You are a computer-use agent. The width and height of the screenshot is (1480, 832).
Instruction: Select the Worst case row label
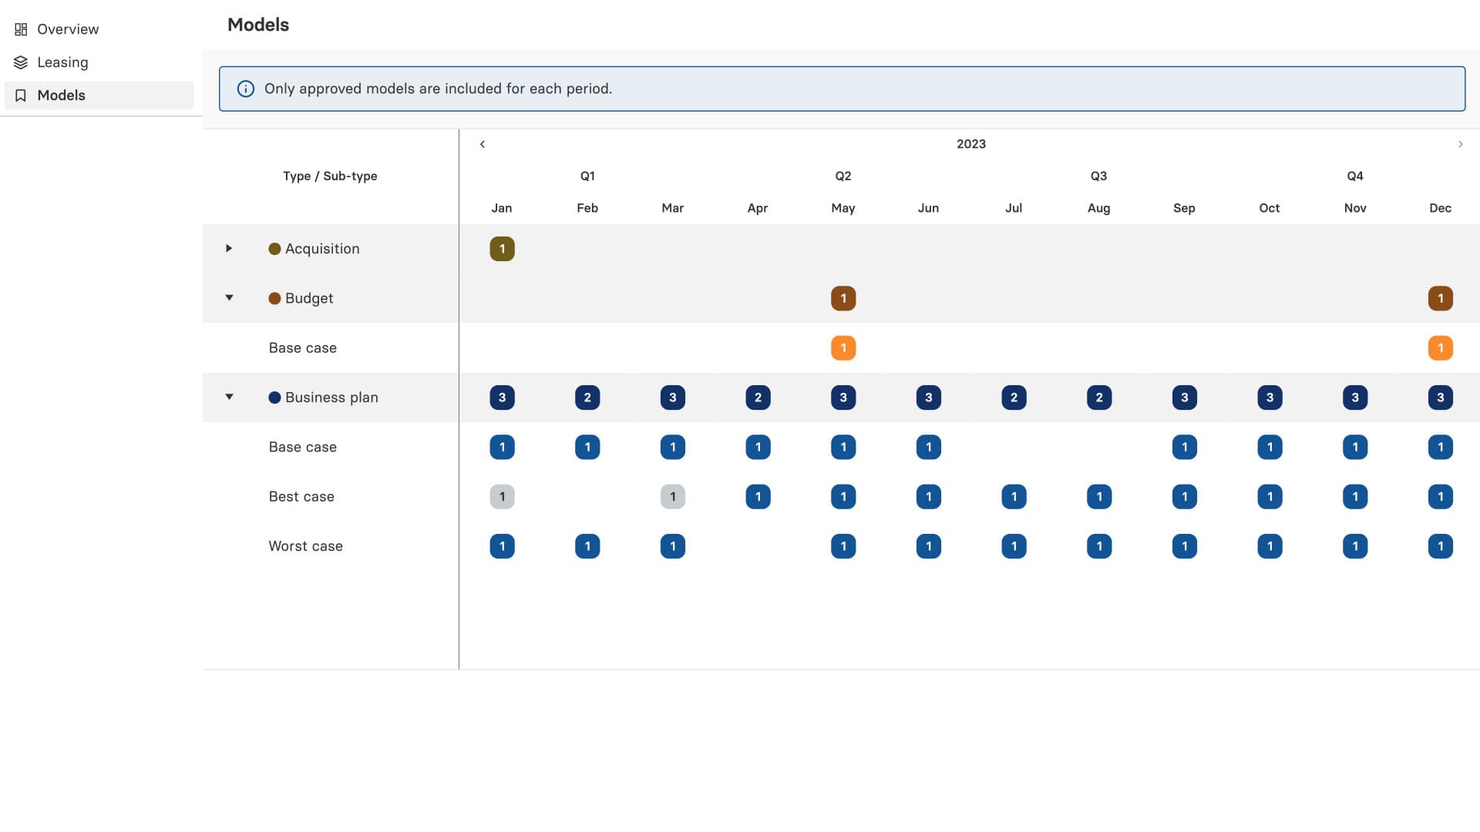(305, 545)
